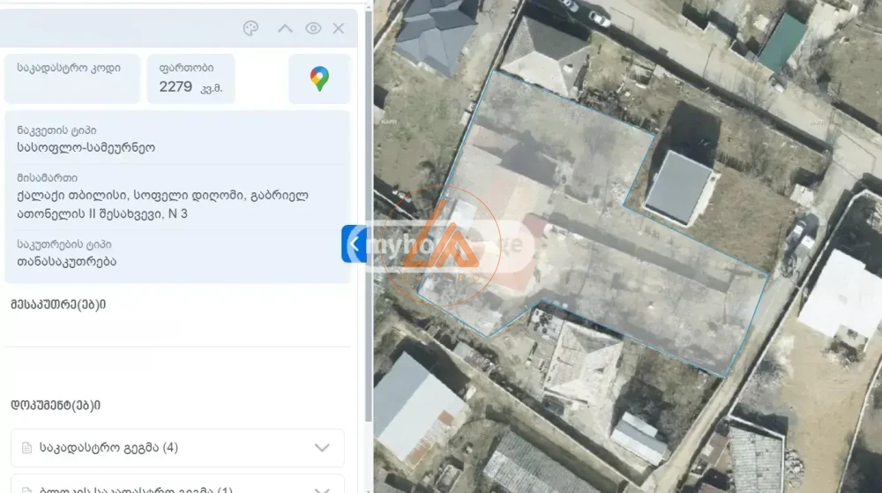Click the panel's vertical scrollbar
Viewport: 882px width, 493px height.
tap(368, 220)
